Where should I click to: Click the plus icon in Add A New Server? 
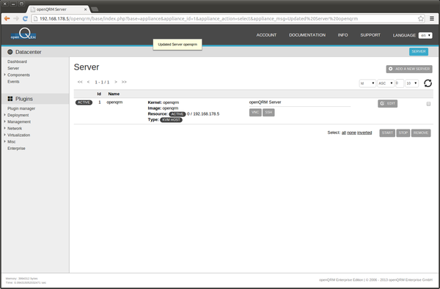(390, 69)
